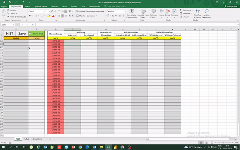Increase font size with larger A icon

click(52, 11)
